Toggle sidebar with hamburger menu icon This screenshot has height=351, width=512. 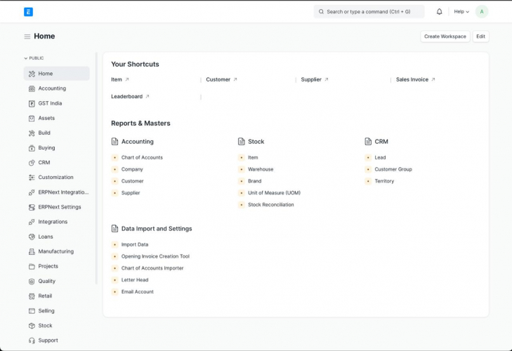tap(27, 37)
